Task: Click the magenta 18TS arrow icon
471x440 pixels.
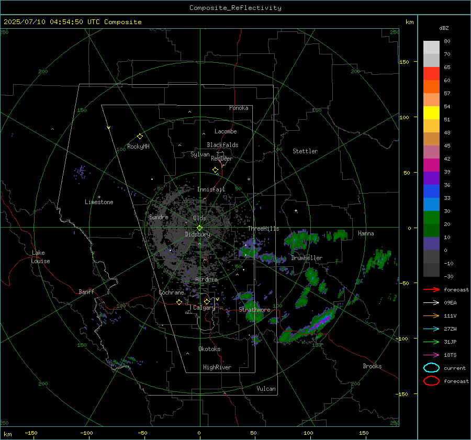Action: (x=431, y=355)
